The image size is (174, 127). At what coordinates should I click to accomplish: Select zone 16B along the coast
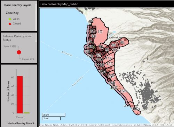[x=123, y=91]
